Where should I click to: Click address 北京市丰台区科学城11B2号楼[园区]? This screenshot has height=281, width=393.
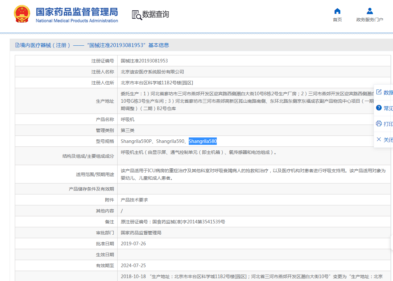click(x=157, y=83)
